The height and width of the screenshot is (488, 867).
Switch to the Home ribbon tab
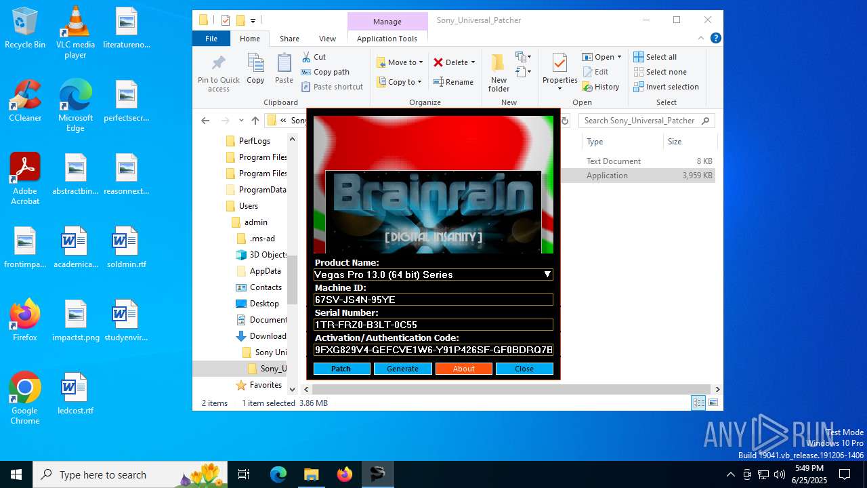(249, 39)
